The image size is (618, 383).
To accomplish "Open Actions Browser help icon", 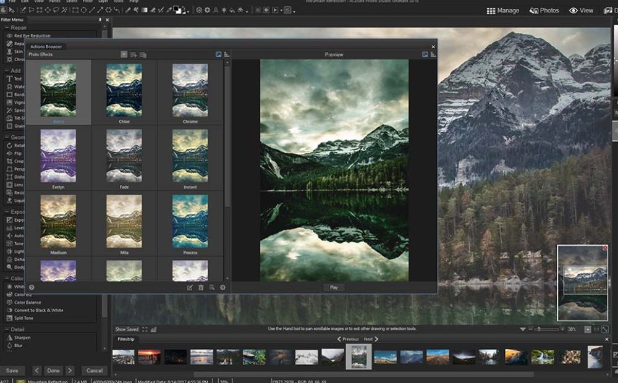I will 32,288.
